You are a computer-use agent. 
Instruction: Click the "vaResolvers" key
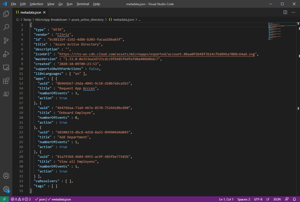(x=46, y=181)
